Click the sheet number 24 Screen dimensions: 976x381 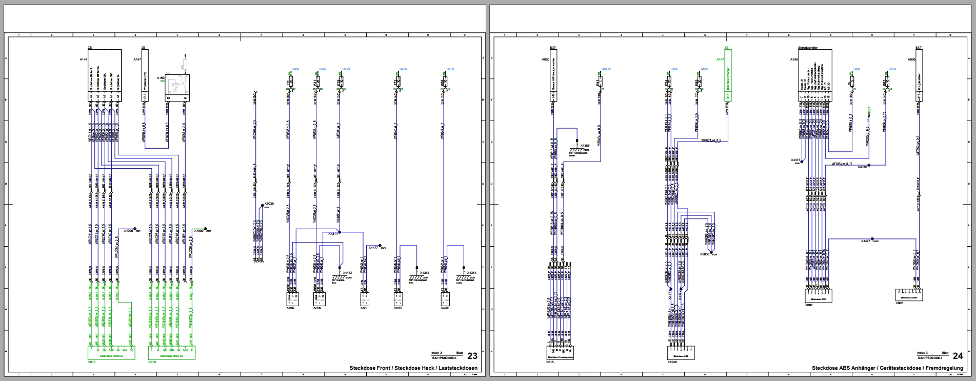click(958, 356)
